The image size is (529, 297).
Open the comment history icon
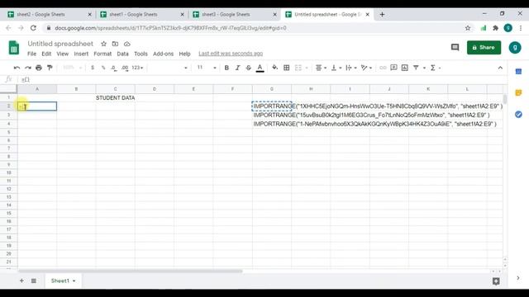(x=455, y=48)
